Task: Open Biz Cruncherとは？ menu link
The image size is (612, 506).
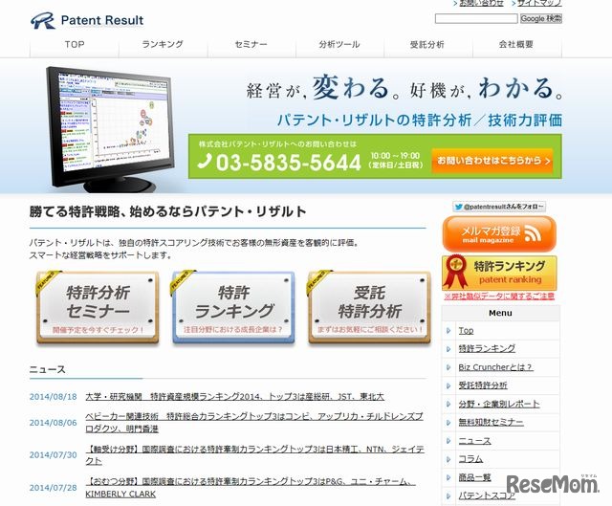Action: pos(495,367)
